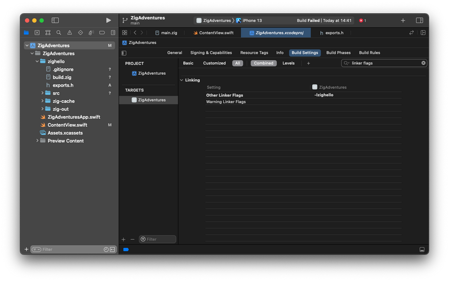Switch to the Build Phases tab

click(338, 53)
